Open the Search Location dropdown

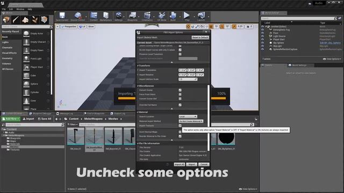[188, 117]
